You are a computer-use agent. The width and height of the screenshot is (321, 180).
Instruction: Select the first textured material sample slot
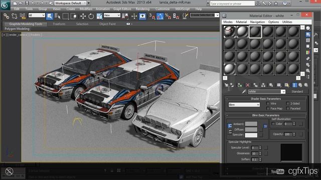coord(230,32)
